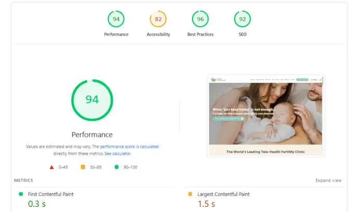This screenshot has height=212, width=353.
Task: Click the '90–100' legend range text
Action: pos(130,167)
